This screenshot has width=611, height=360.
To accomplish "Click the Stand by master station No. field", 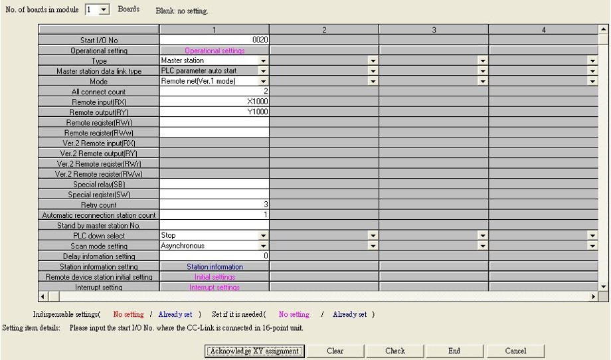I will point(215,225).
